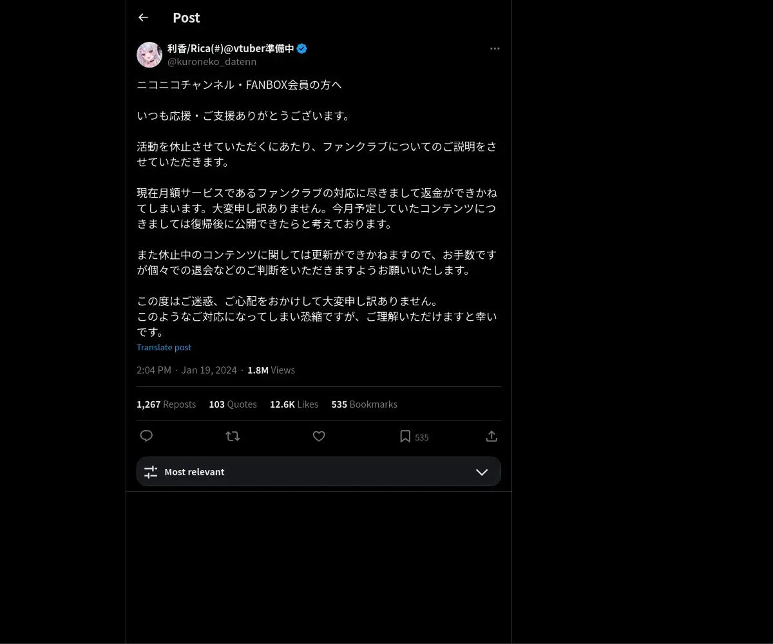Open the three-dot more options menu

click(495, 49)
